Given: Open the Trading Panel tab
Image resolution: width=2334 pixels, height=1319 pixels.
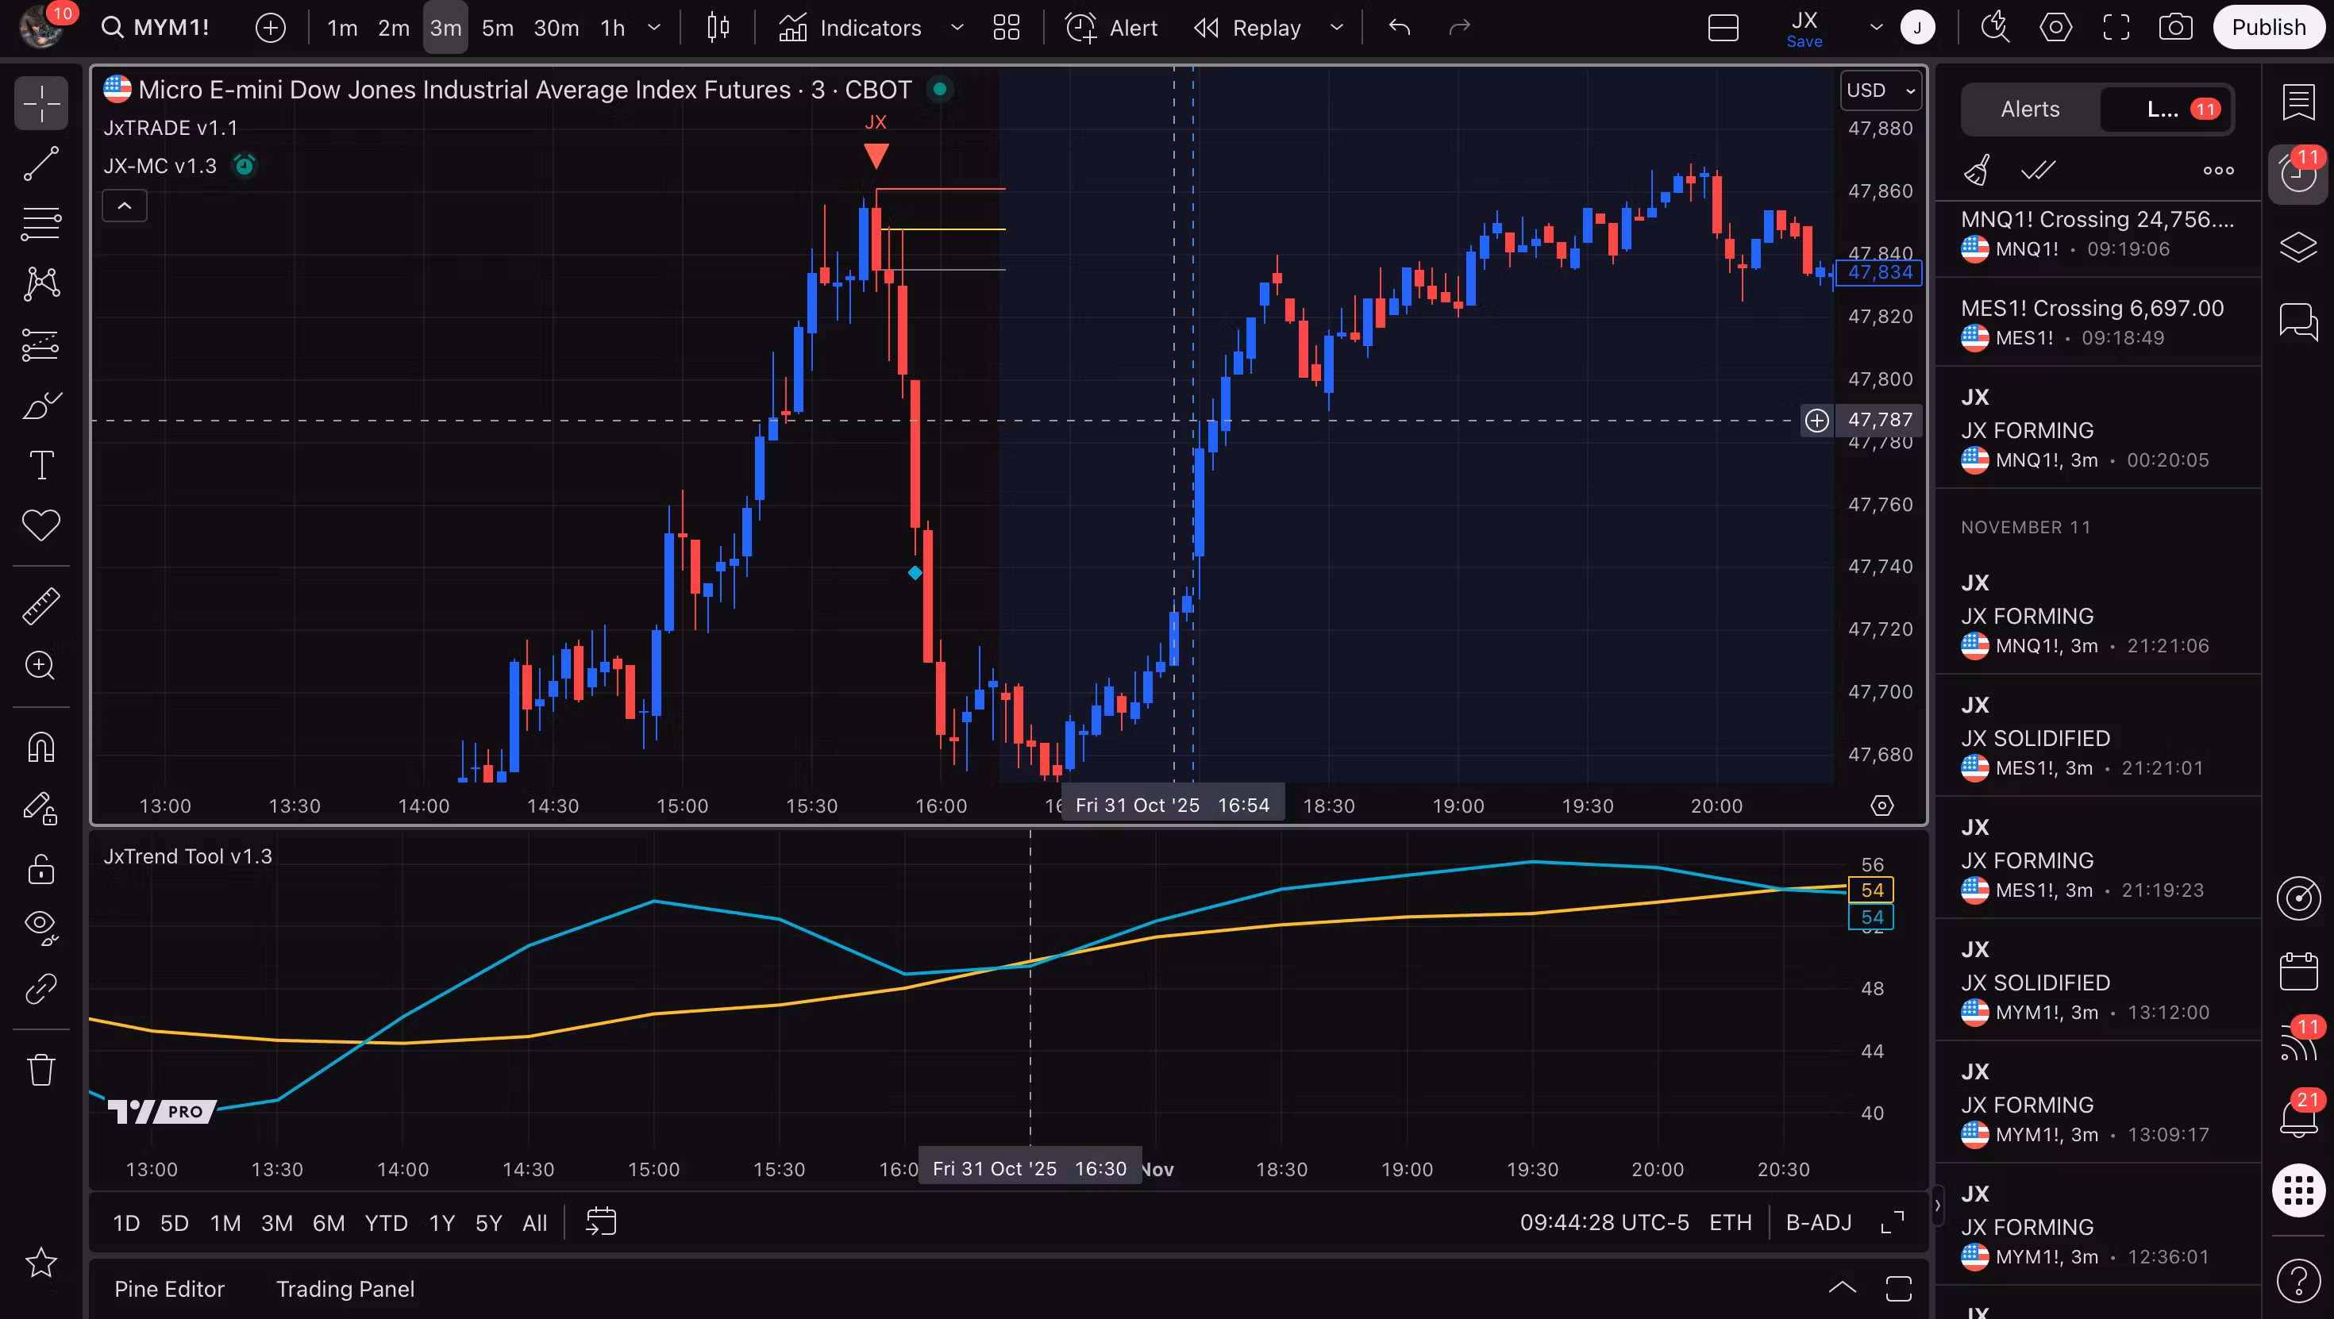Looking at the screenshot, I should pyautogui.click(x=345, y=1288).
